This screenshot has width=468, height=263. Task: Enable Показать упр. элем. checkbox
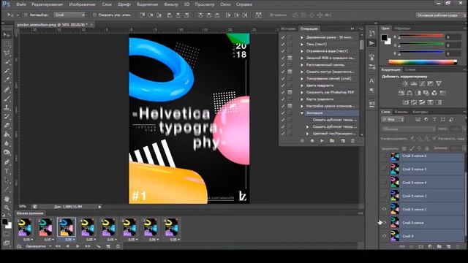(x=94, y=15)
